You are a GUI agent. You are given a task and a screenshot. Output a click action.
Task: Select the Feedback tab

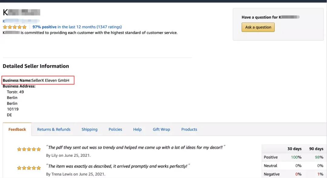coord(17,129)
